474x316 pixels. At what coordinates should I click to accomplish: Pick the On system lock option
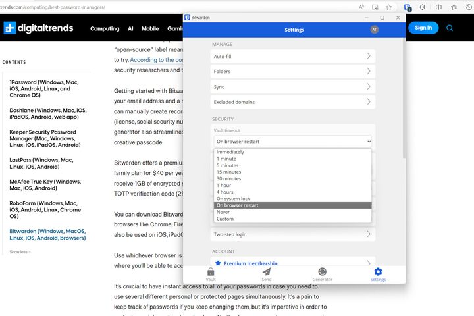click(x=292, y=198)
